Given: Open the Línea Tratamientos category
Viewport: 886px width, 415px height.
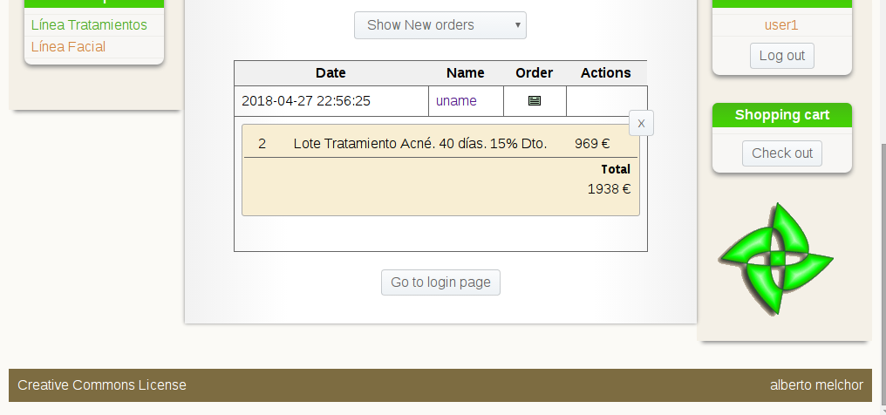Looking at the screenshot, I should (x=89, y=25).
